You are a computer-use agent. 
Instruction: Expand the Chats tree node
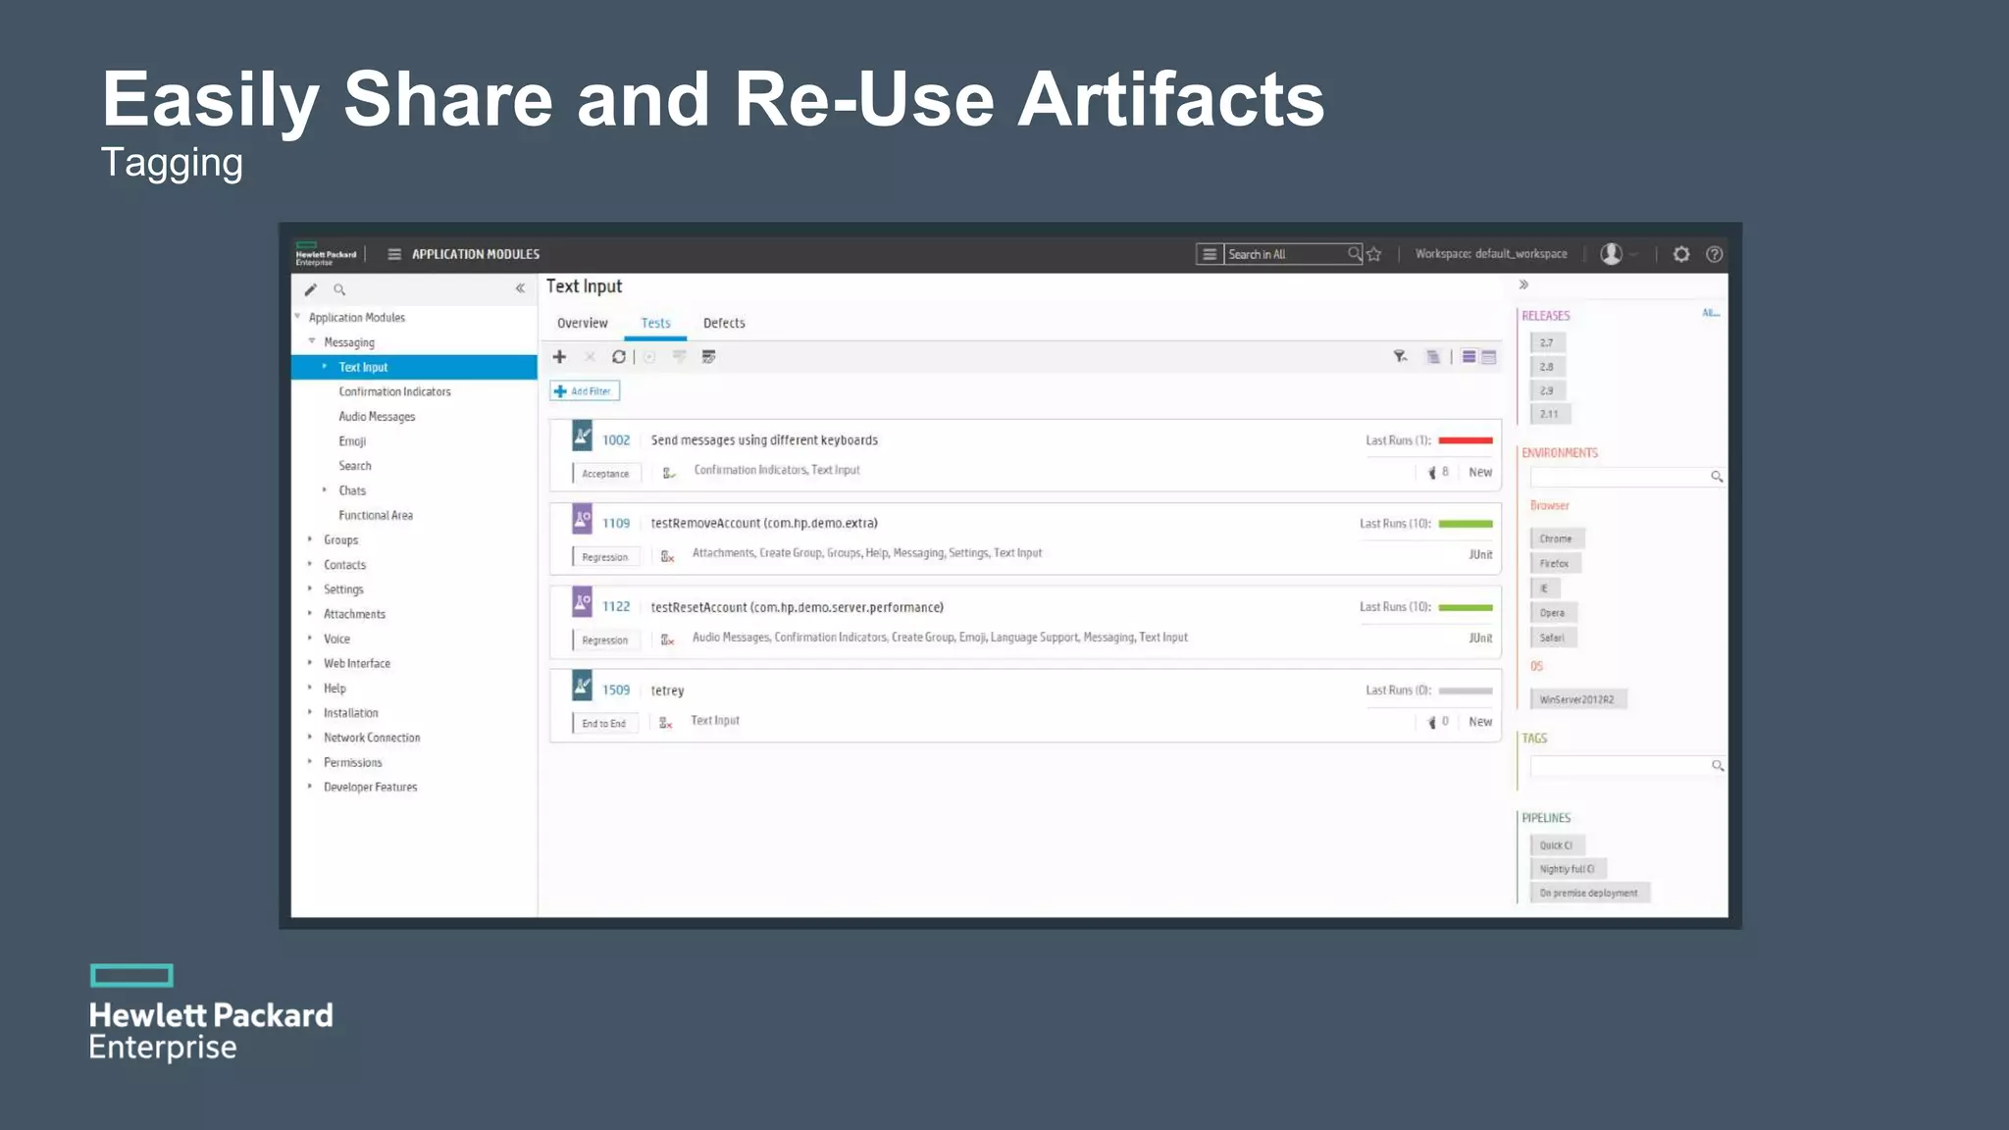pos(325,489)
